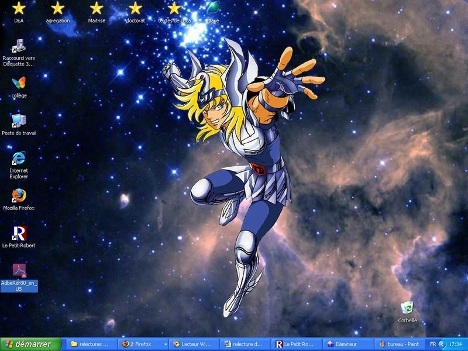This screenshot has width=468, height=351.
Task: Select the textes de Luca icon
Action: tap(174, 8)
